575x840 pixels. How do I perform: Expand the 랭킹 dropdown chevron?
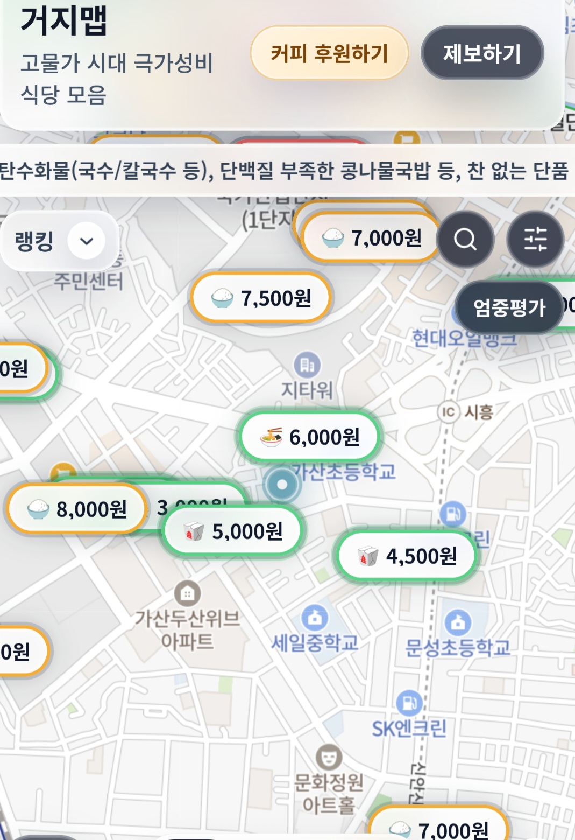point(87,241)
